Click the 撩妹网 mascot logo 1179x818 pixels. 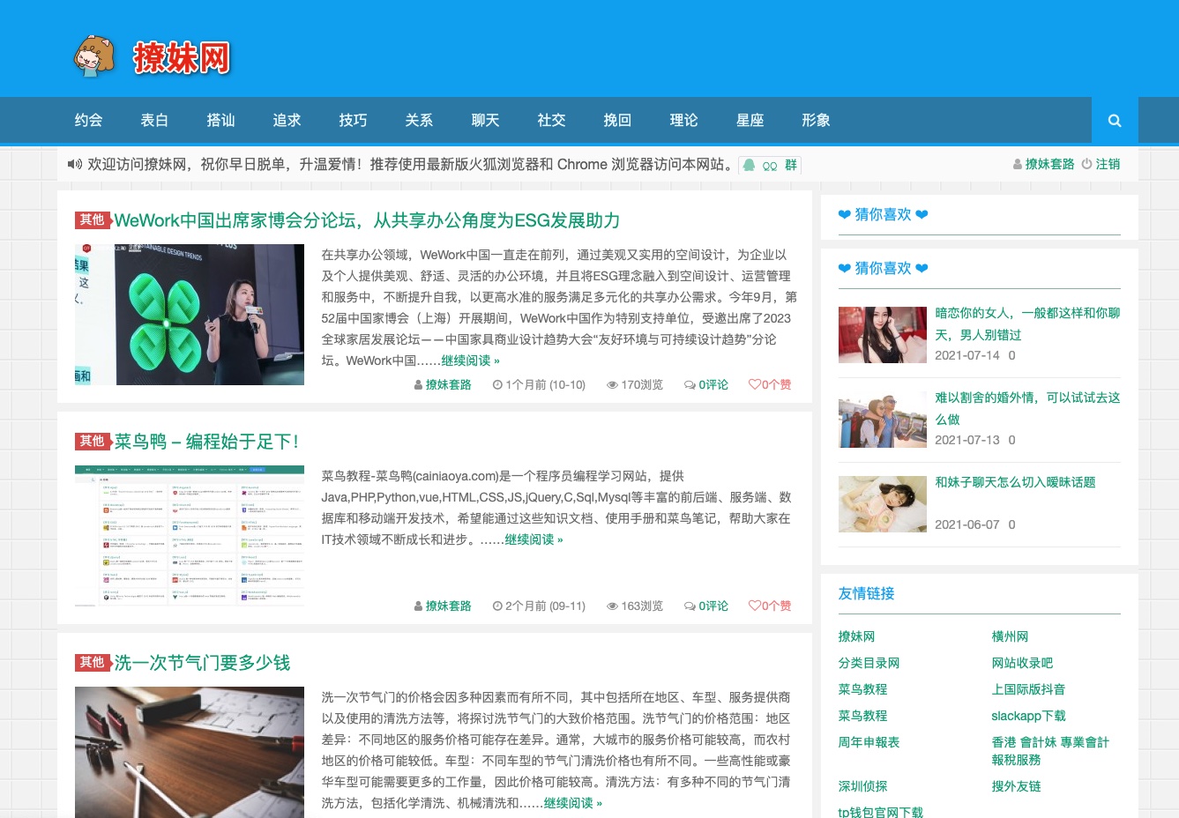tap(95, 56)
